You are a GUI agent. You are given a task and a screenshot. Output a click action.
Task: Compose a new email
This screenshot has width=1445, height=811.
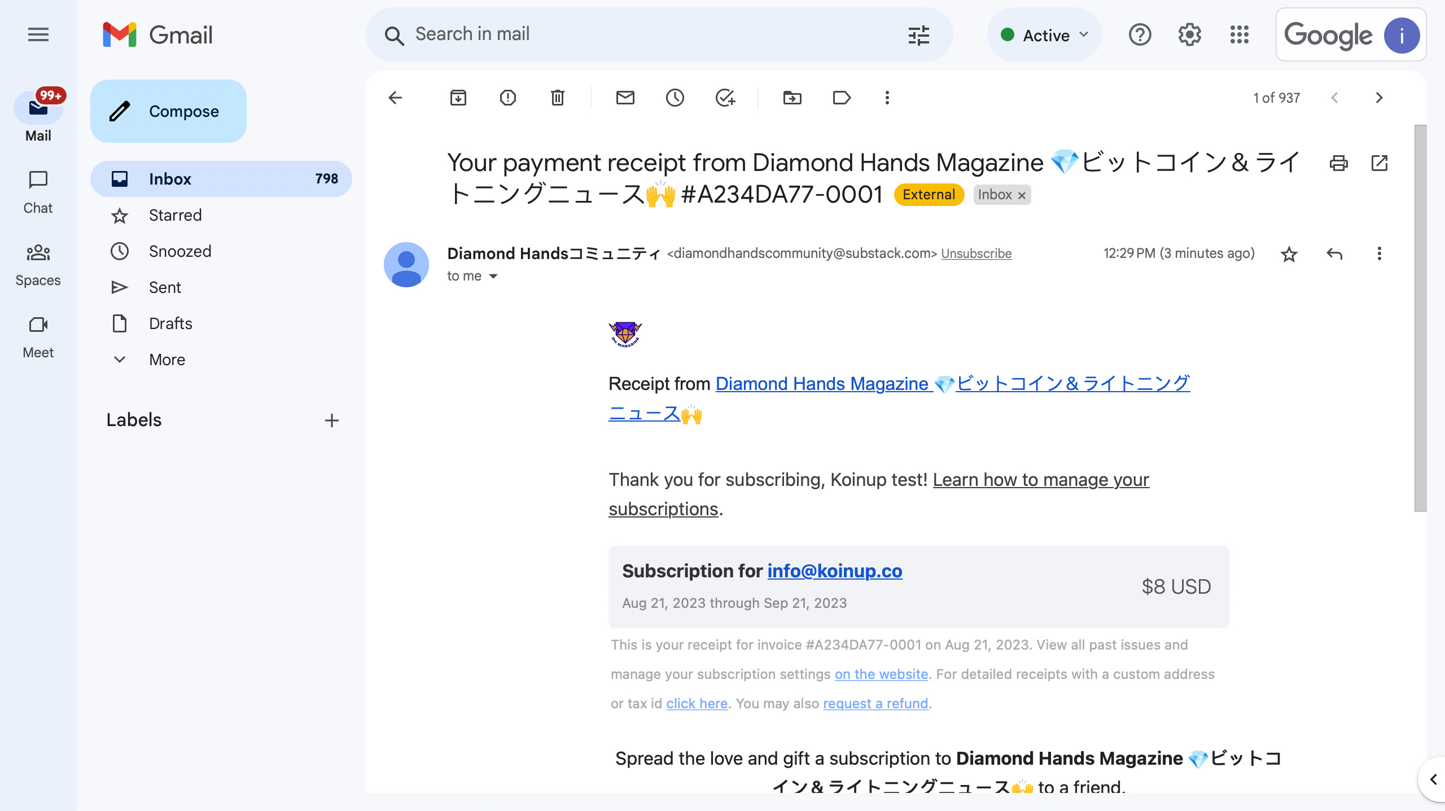[168, 111]
